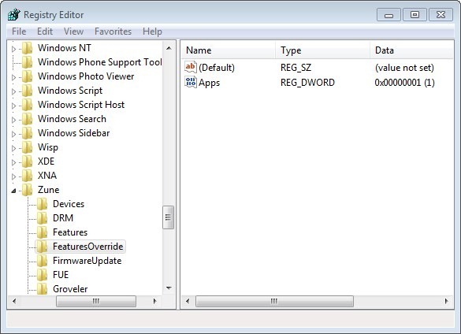Screen dimensions: 461x334
Task: Click the Devices folder icon
Action: [x=43, y=204]
